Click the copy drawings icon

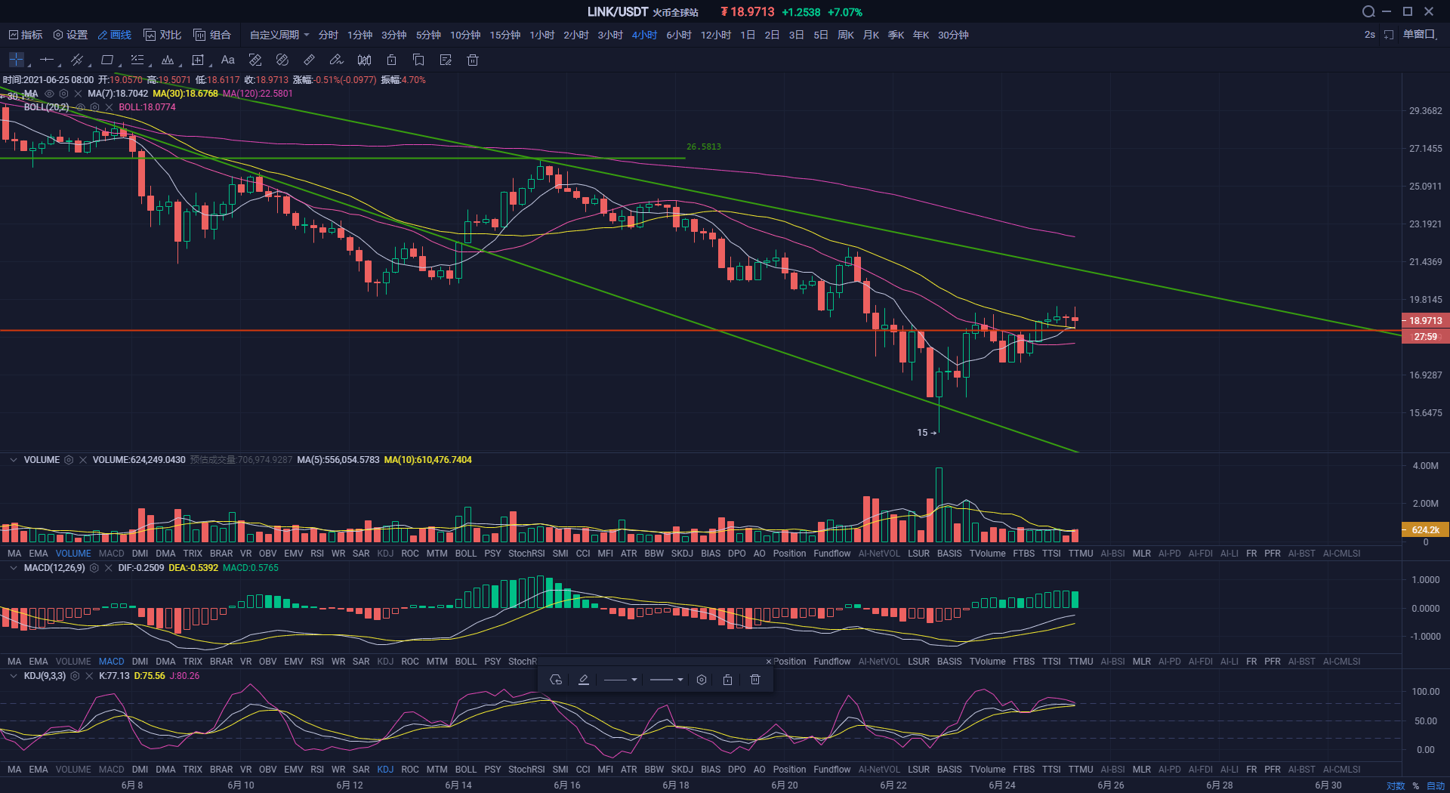click(x=418, y=60)
